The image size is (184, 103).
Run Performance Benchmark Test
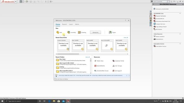click(x=162, y=21)
